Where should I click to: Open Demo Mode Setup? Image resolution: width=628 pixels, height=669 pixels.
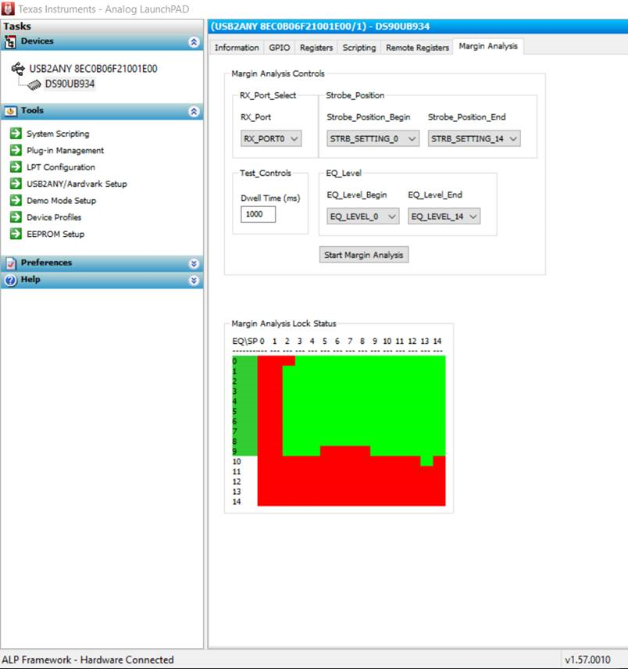pos(62,200)
